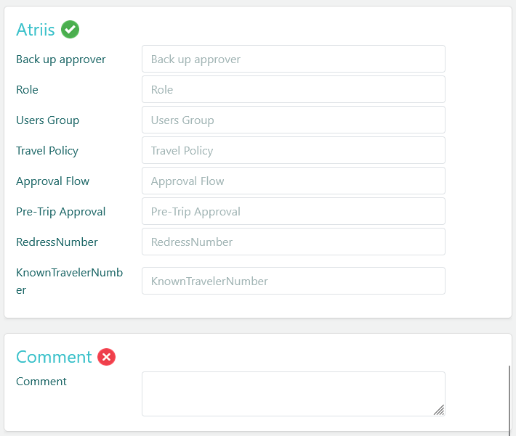516x436 pixels.
Task: Activate the Approval Flow input
Action: point(293,181)
